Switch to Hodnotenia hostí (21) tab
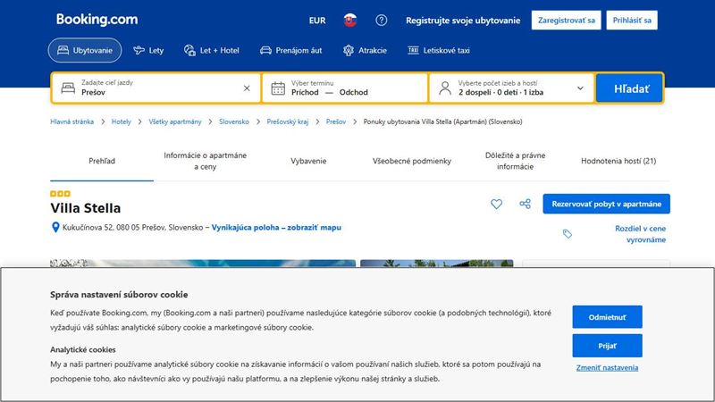The width and height of the screenshot is (715, 402). point(618,161)
